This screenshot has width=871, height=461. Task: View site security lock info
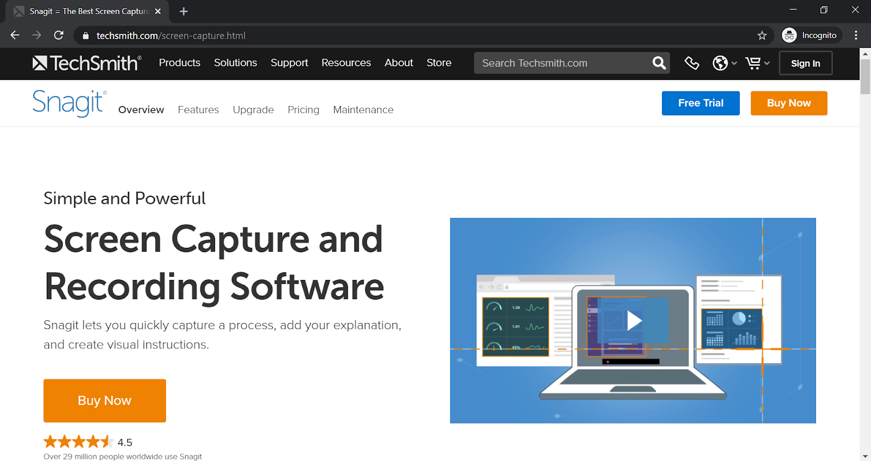tap(85, 36)
